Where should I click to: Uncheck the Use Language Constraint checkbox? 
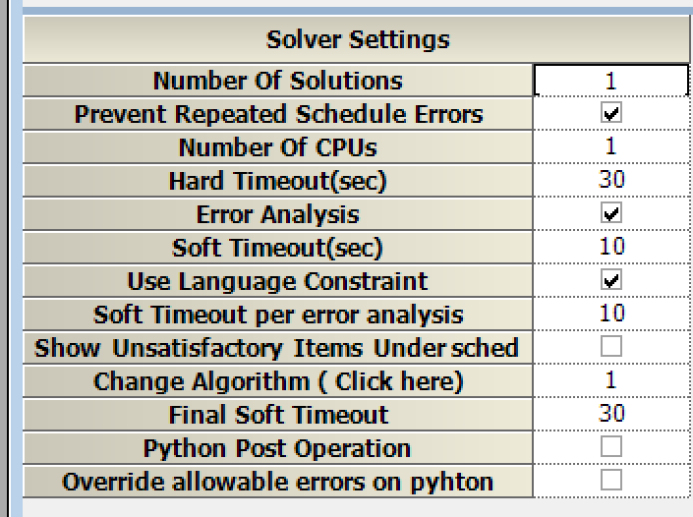coord(611,280)
